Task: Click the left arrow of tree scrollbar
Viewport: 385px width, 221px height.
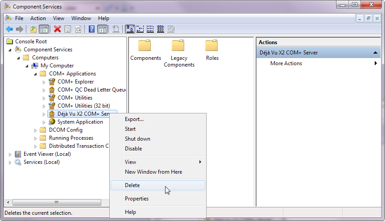Action: click(8, 202)
